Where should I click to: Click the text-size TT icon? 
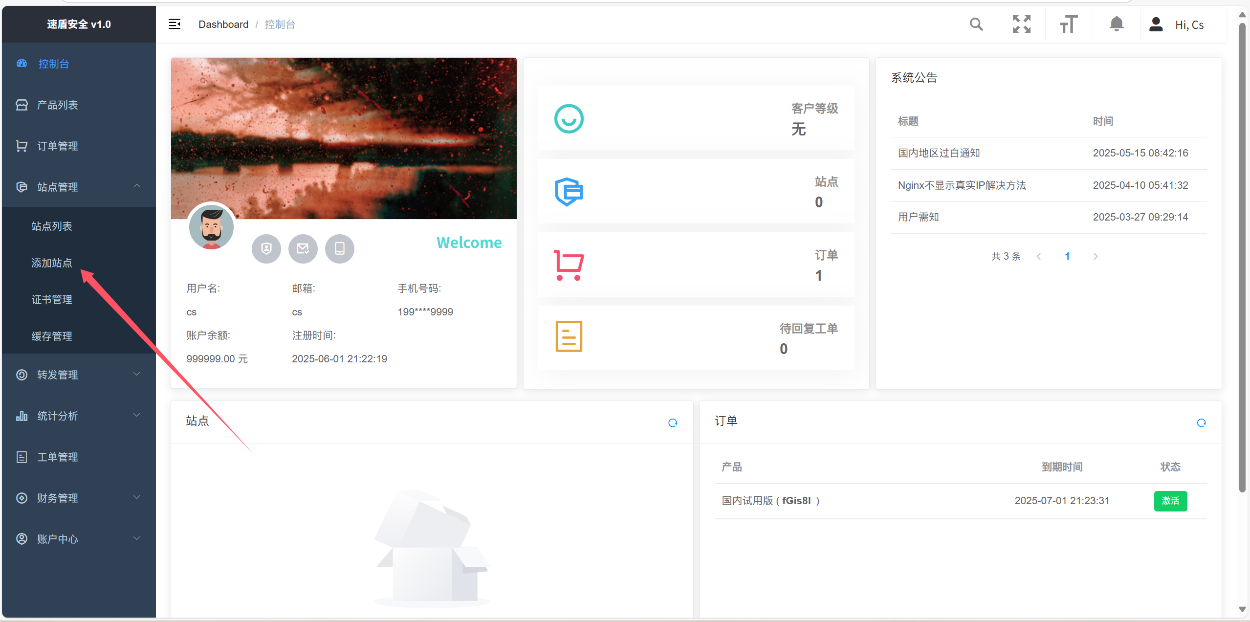tap(1068, 24)
